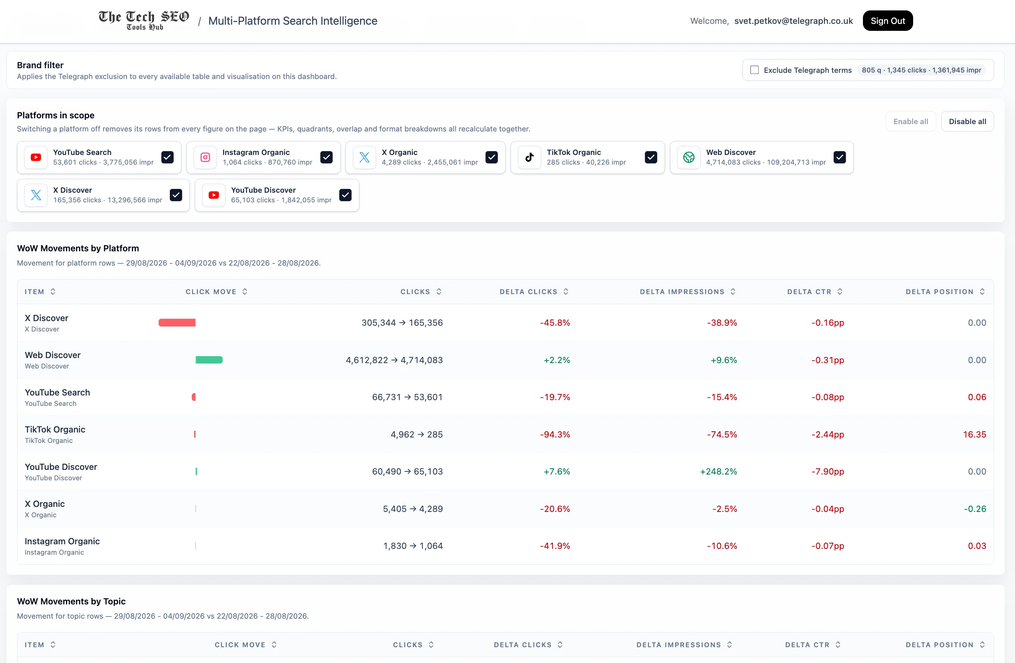Click the 16.35 delta position value
The width and height of the screenshot is (1015, 663).
pos(974,434)
